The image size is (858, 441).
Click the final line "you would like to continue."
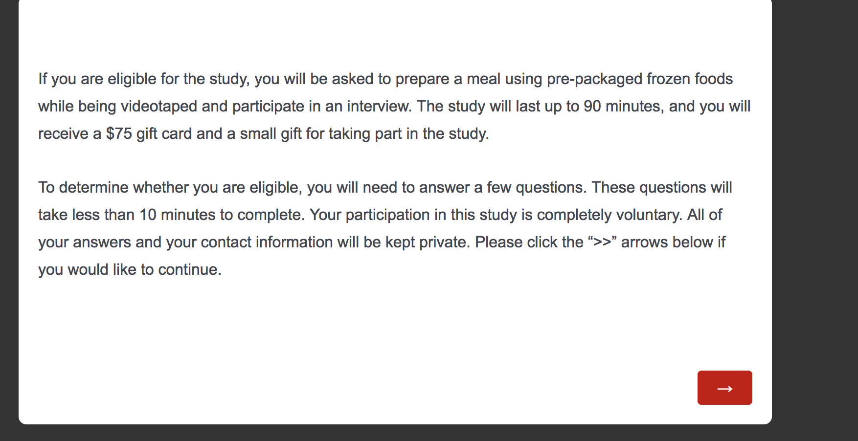(130, 269)
